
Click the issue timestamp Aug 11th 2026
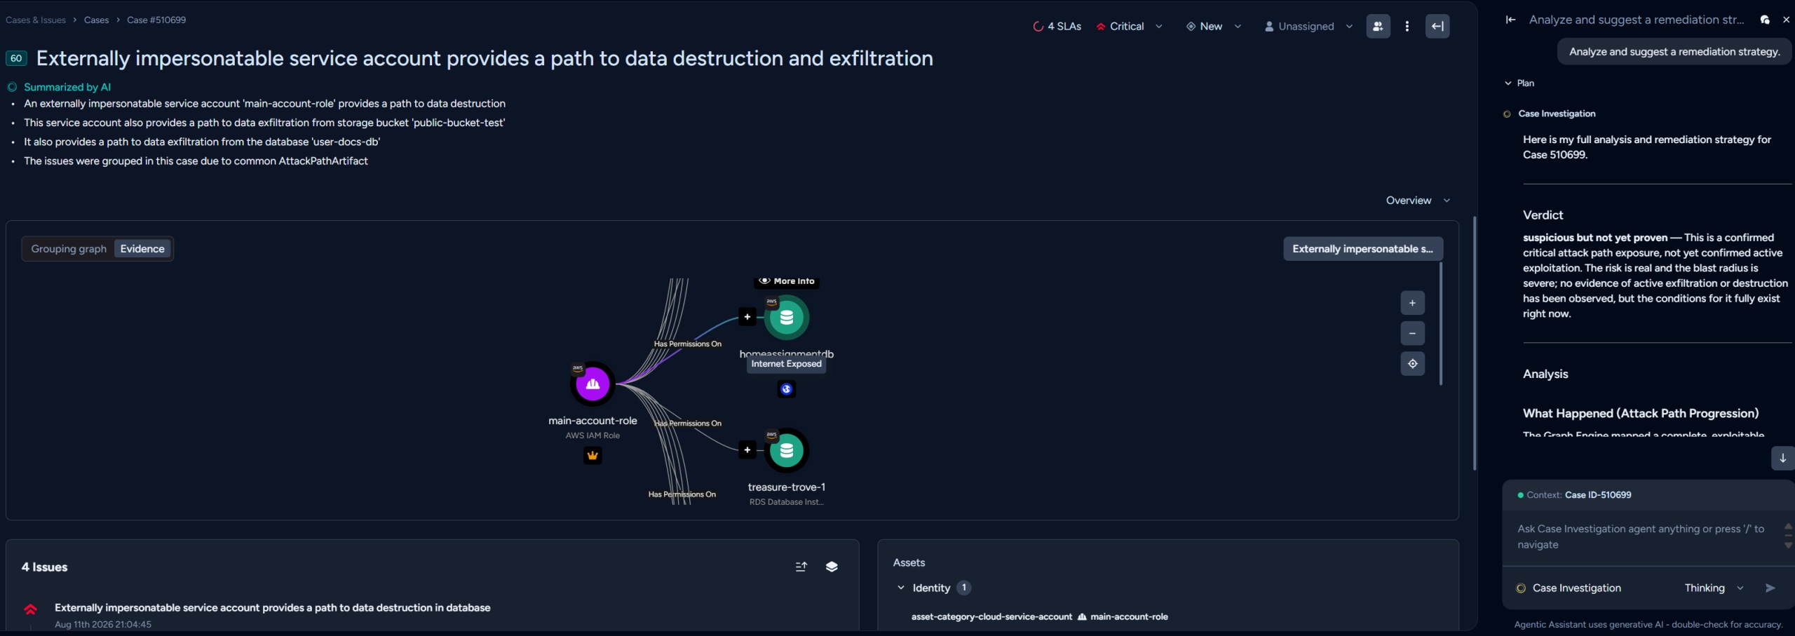click(103, 624)
